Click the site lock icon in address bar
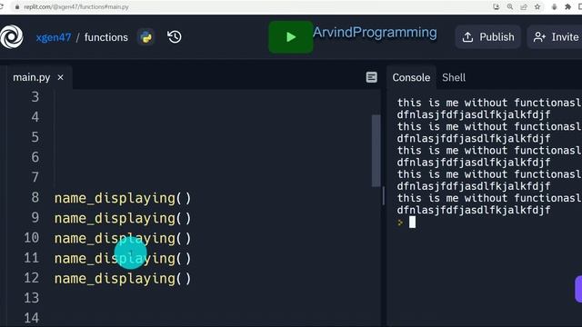582x327 pixels. click(17, 6)
